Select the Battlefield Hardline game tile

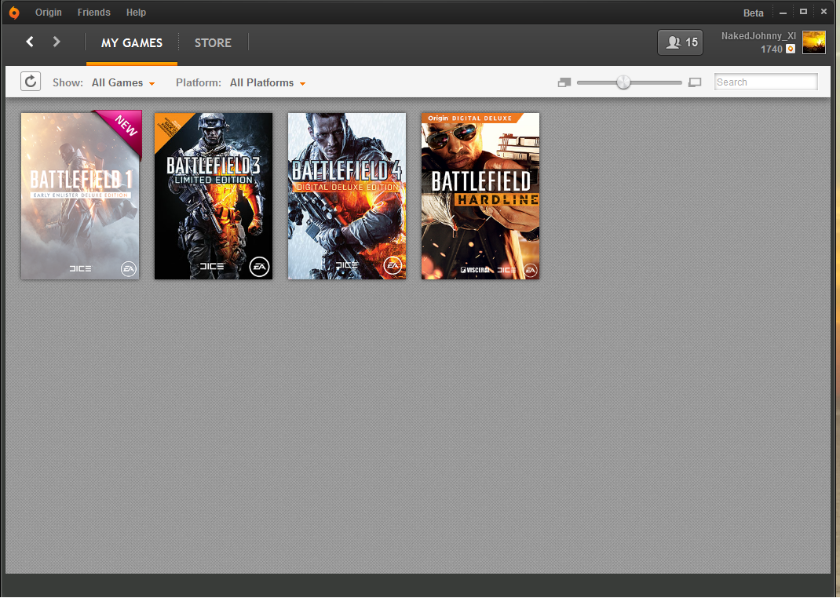tap(480, 196)
